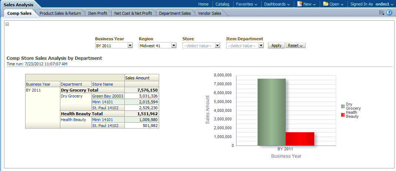Open the Dashboards menu
The width and height of the screenshot is (396, 171).
pos(278,4)
